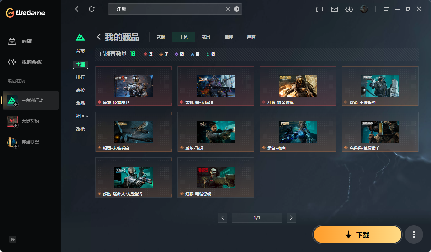Screen dimensions: 431x252
Task: Collapse the left sidebar
Action: (x=13, y=239)
